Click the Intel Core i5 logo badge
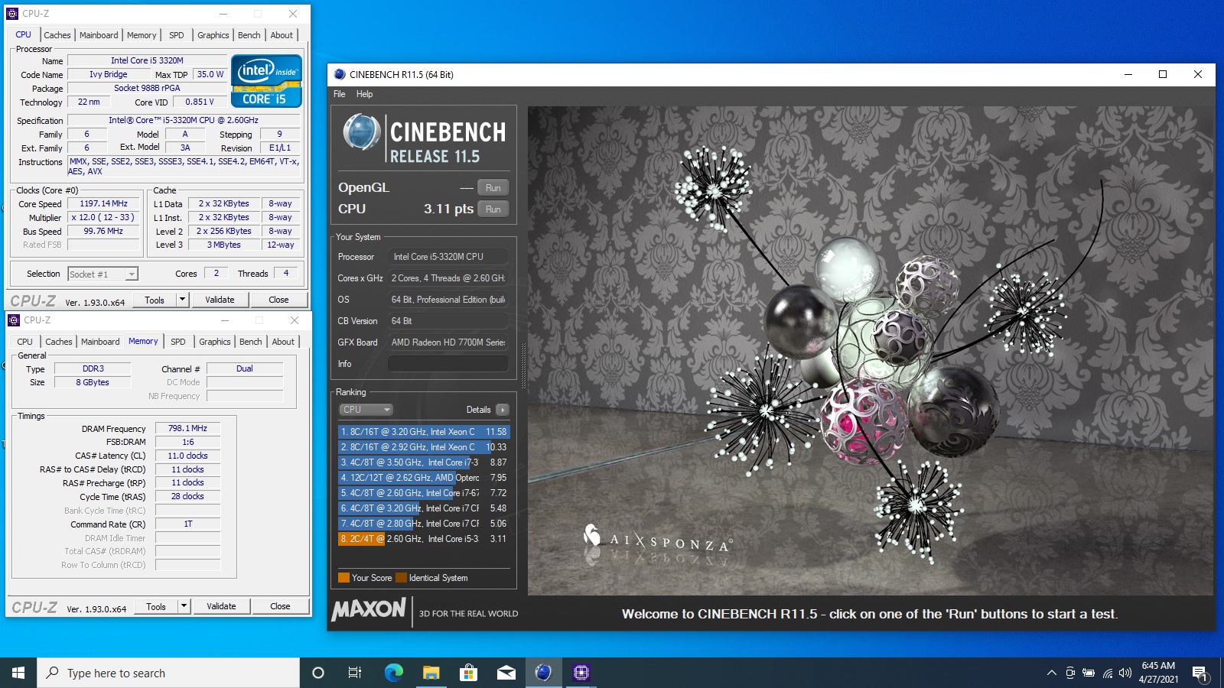Screen dimensions: 1224x688 click(266, 80)
